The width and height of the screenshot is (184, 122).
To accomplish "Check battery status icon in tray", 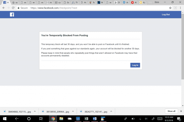I will click(133, 119).
